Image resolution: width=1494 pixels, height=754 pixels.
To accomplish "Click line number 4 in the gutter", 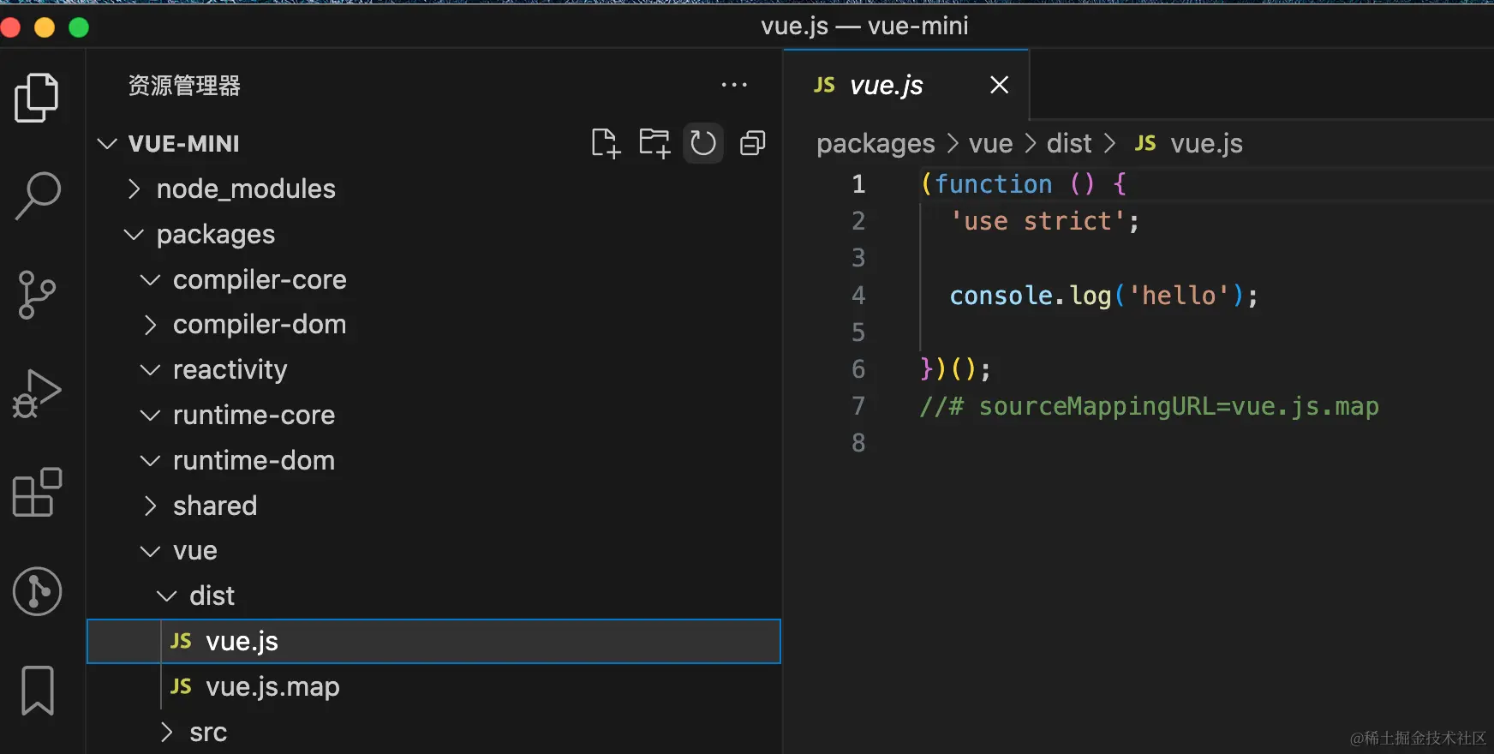I will [858, 296].
